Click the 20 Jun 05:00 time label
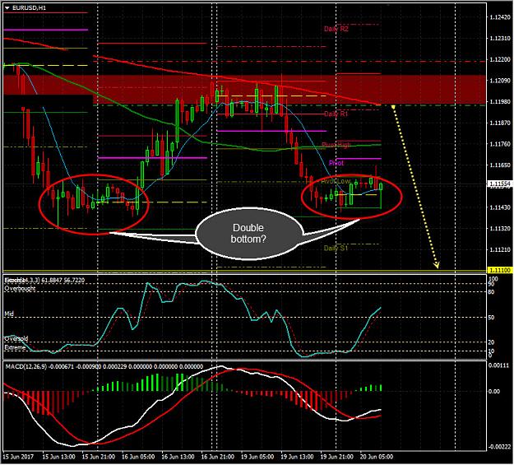Viewport: 514px width, 465px height. click(x=377, y=457)
